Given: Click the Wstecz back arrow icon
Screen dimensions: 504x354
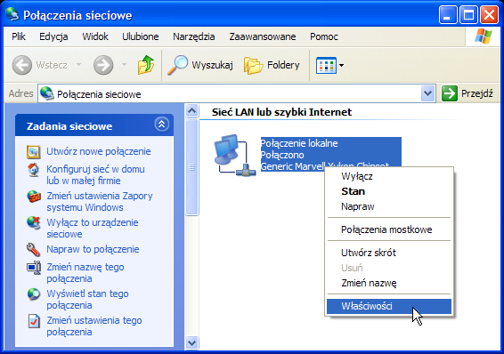Looking at the screenshot, I should pyautogui.click(x=22, y=65).
